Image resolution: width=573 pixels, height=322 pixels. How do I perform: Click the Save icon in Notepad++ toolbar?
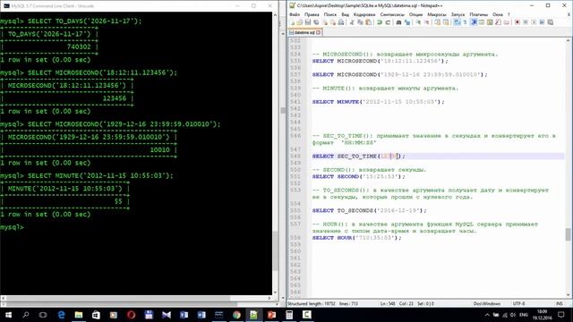[308, 22]
